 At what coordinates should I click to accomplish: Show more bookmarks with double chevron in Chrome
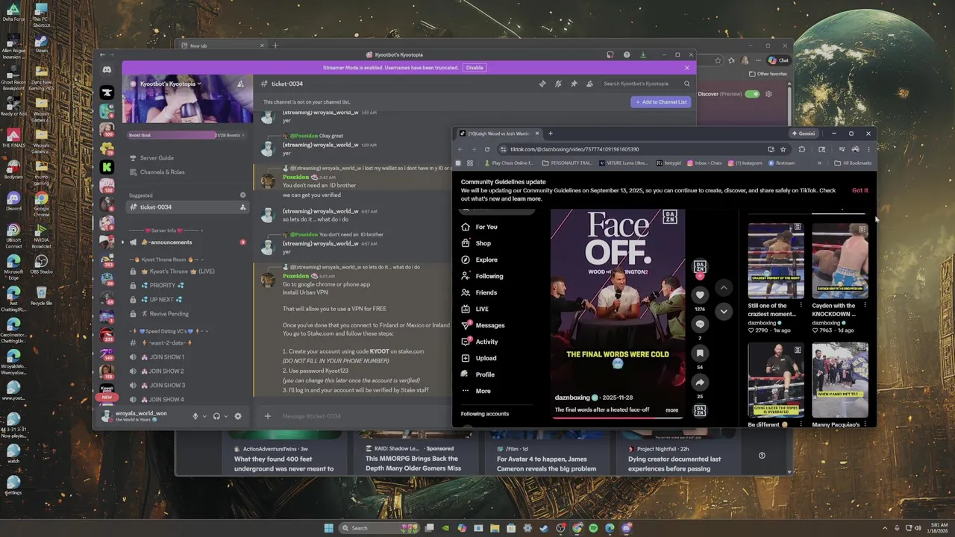[x=819, y=163]
